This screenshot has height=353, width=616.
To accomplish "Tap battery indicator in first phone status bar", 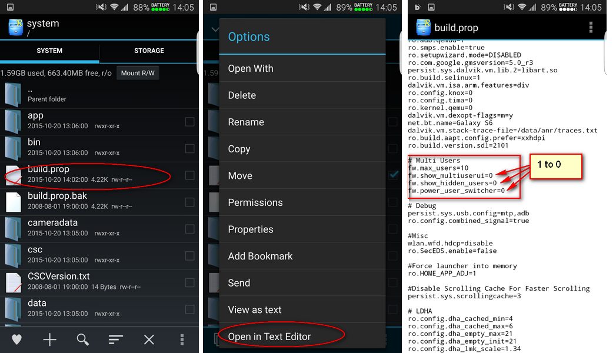I will tap(160, 7).
